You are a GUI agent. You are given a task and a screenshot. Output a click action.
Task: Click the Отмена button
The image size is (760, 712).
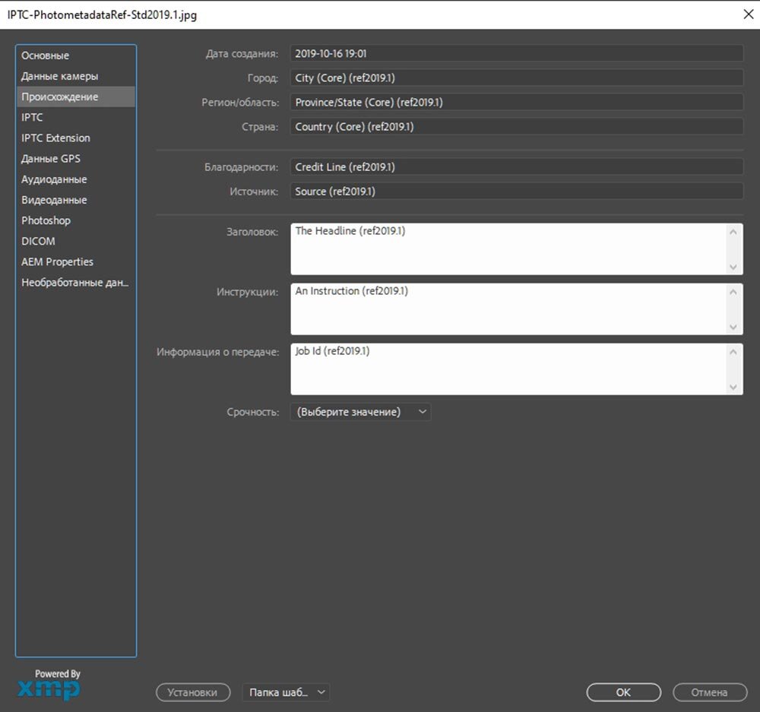[x=710, y=692]
